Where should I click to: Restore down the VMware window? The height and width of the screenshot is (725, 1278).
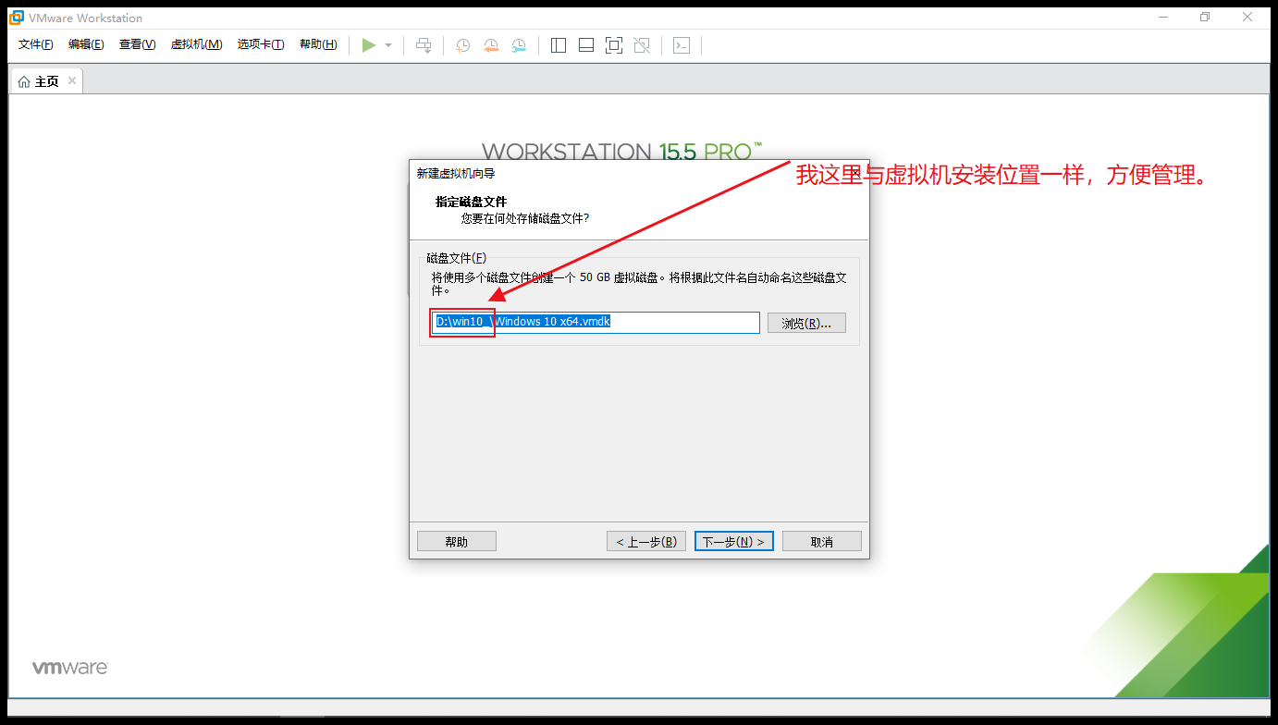(x=1205, y=17)
